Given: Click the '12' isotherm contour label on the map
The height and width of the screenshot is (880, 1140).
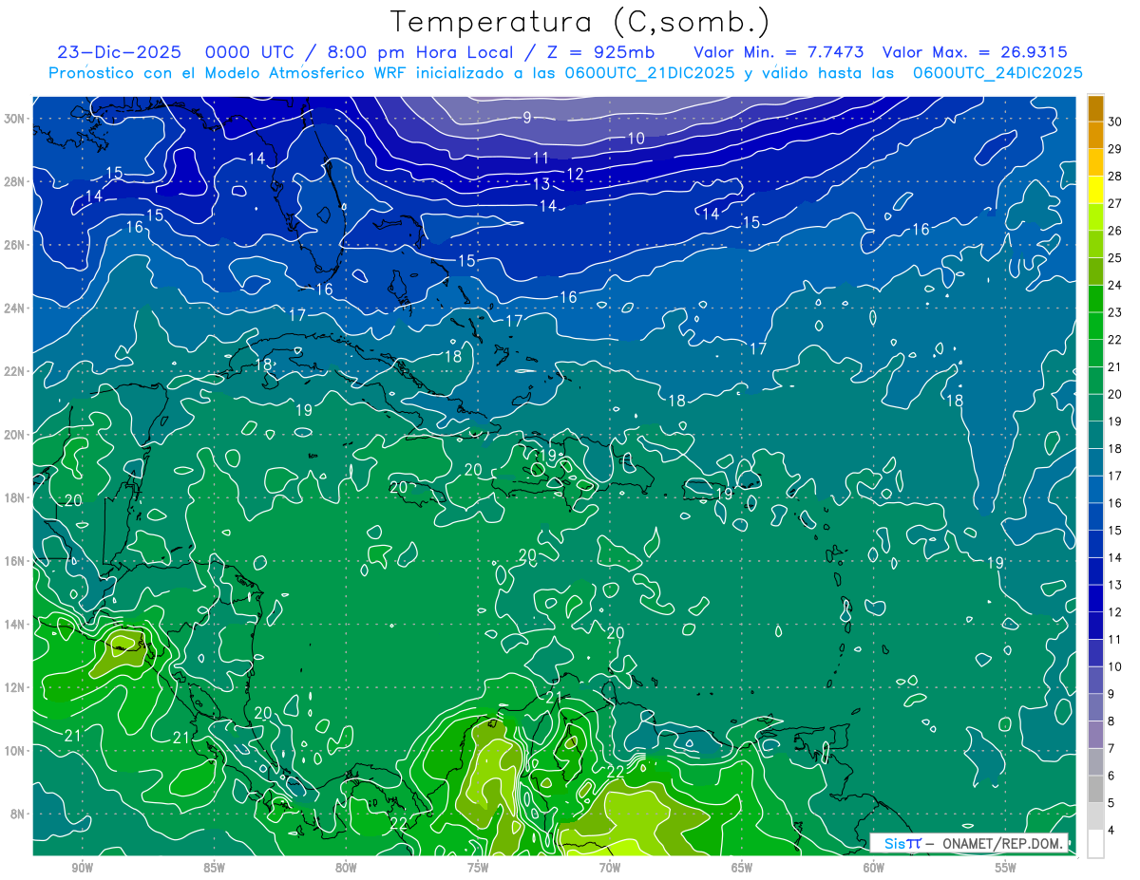Looking at the screenshot, I should (x=576, y=174).
